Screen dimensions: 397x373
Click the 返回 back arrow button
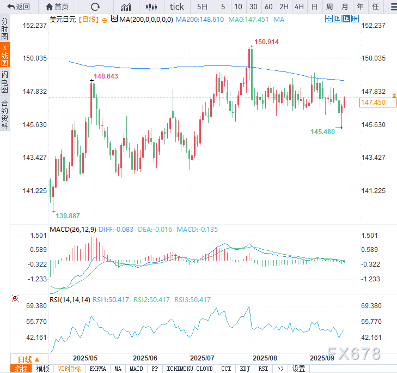click(x=19, y=7)
